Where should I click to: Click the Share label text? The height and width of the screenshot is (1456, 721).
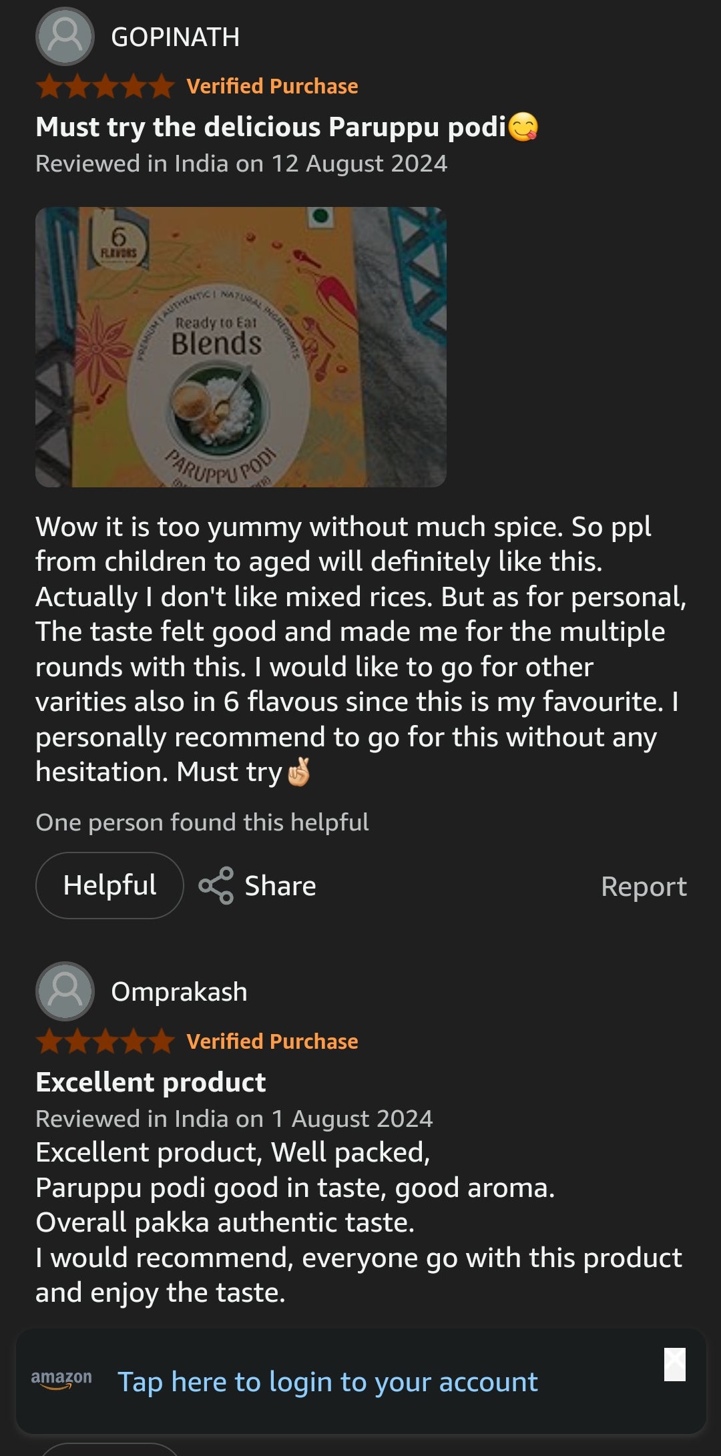[x=280, y=886]
